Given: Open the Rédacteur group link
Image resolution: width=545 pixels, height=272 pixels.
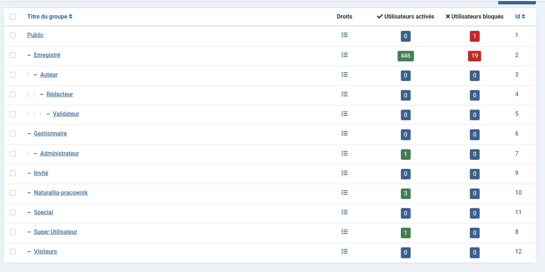Looking at the screenshot, I should pos(60,94).
